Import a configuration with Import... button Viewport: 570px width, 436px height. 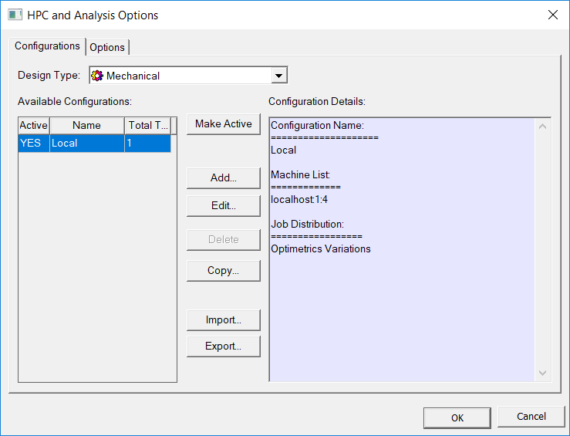pyautogui.click(x=223, y=319)
